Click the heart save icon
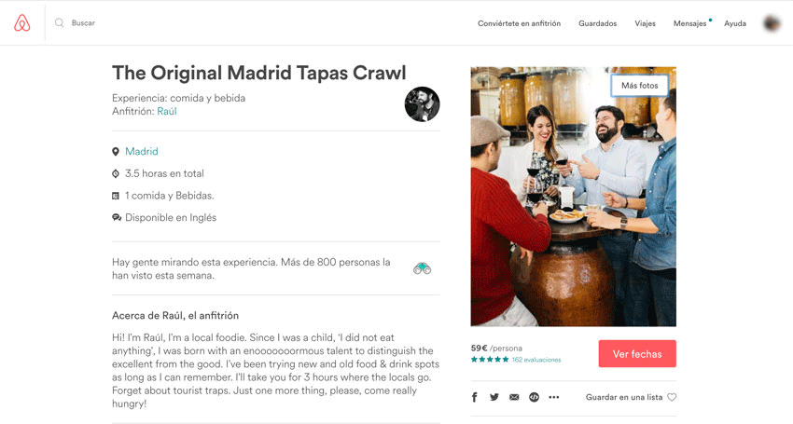This screenshot has width=793, height=424. pyautogui.click(x=672, y=397)
